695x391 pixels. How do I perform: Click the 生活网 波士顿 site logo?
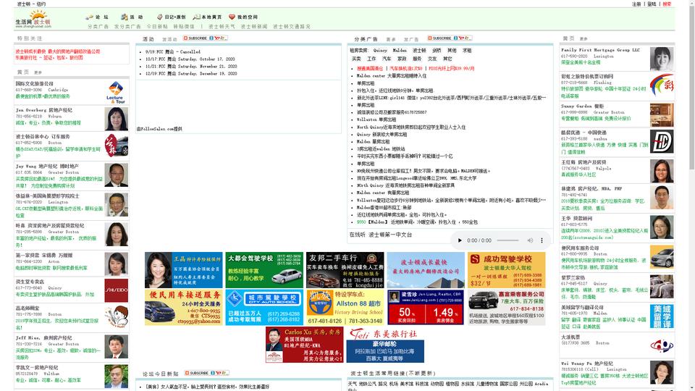point(33,20)
